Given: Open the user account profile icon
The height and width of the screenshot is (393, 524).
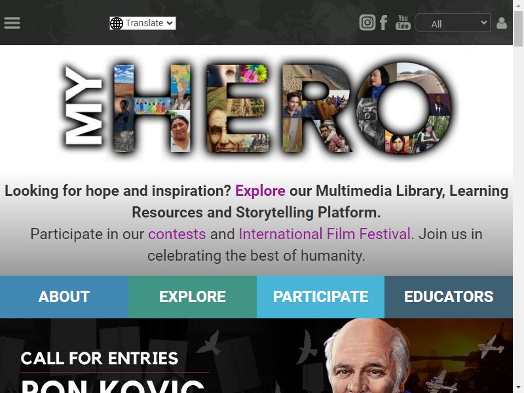Looking at the screenshot, I should [x=502, y=23].
